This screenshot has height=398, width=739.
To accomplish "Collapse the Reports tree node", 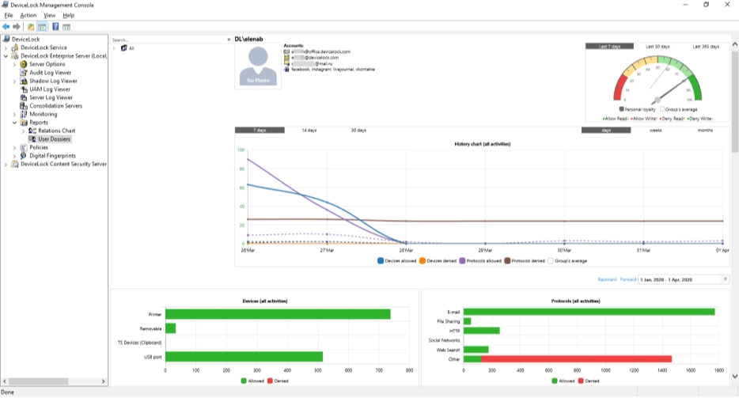I will click(x=15, y=123).
